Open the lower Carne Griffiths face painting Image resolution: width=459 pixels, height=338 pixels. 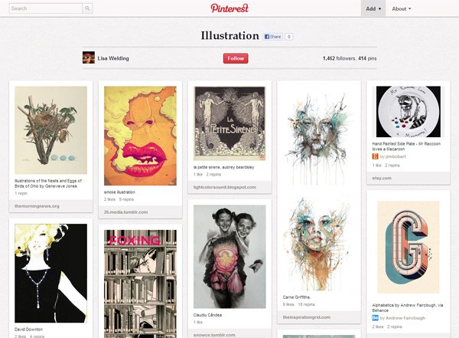click(319, 241)
